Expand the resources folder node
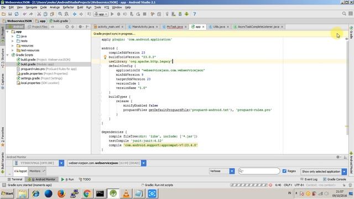This screenshot has height=199, width=354. coord(13,46)
